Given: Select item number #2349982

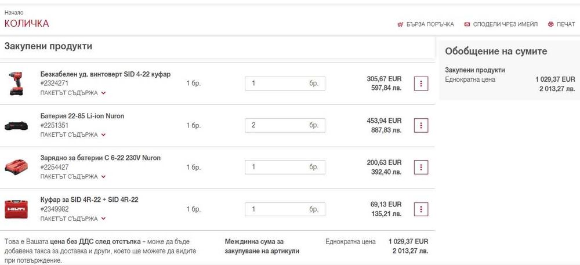Looking at the screenshot, I should click(55, 209).
